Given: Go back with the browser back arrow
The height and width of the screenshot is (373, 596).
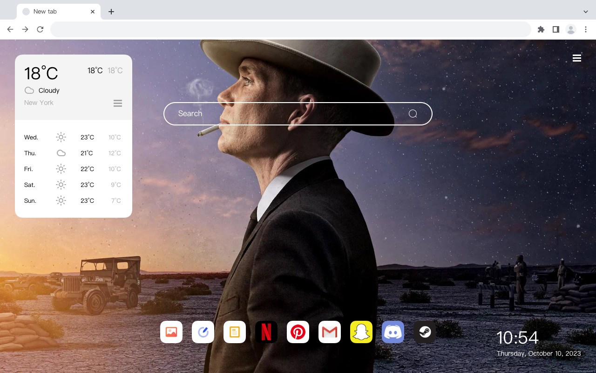Looking at the screenshot, I should point(10,29).
